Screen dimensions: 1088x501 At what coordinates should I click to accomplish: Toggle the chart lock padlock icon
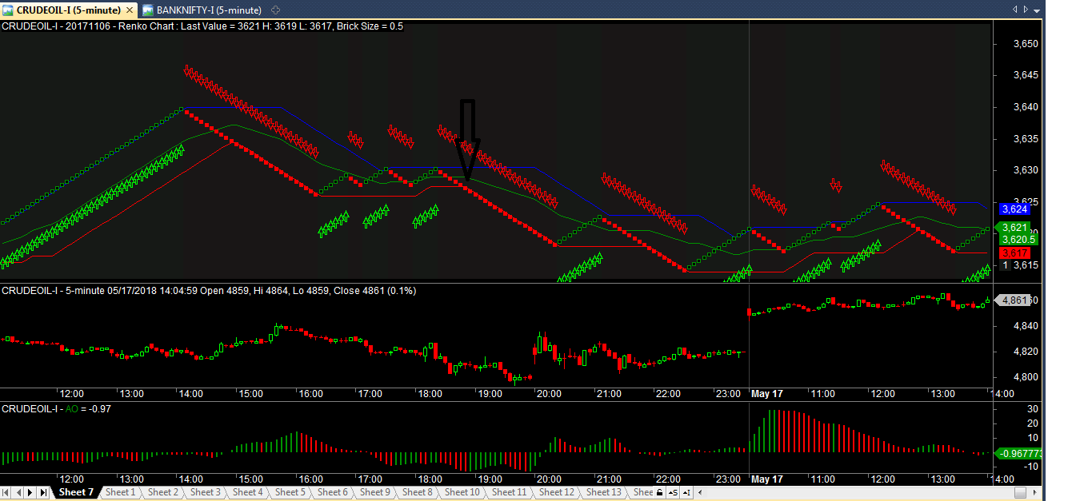(659, 493)
